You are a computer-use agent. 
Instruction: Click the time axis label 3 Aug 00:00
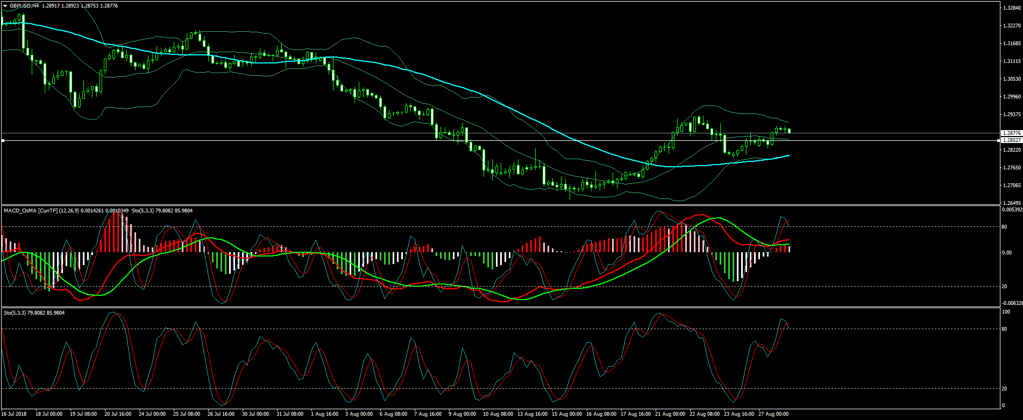[x=359, y=414]
